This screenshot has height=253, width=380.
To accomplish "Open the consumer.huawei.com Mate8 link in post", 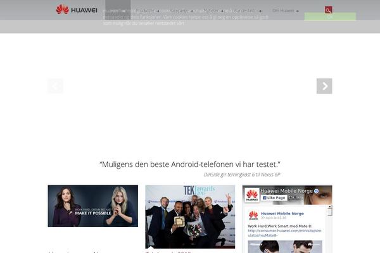I will (x=284, y=233).
